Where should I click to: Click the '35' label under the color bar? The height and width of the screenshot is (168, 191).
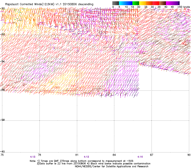coord(159,7)
